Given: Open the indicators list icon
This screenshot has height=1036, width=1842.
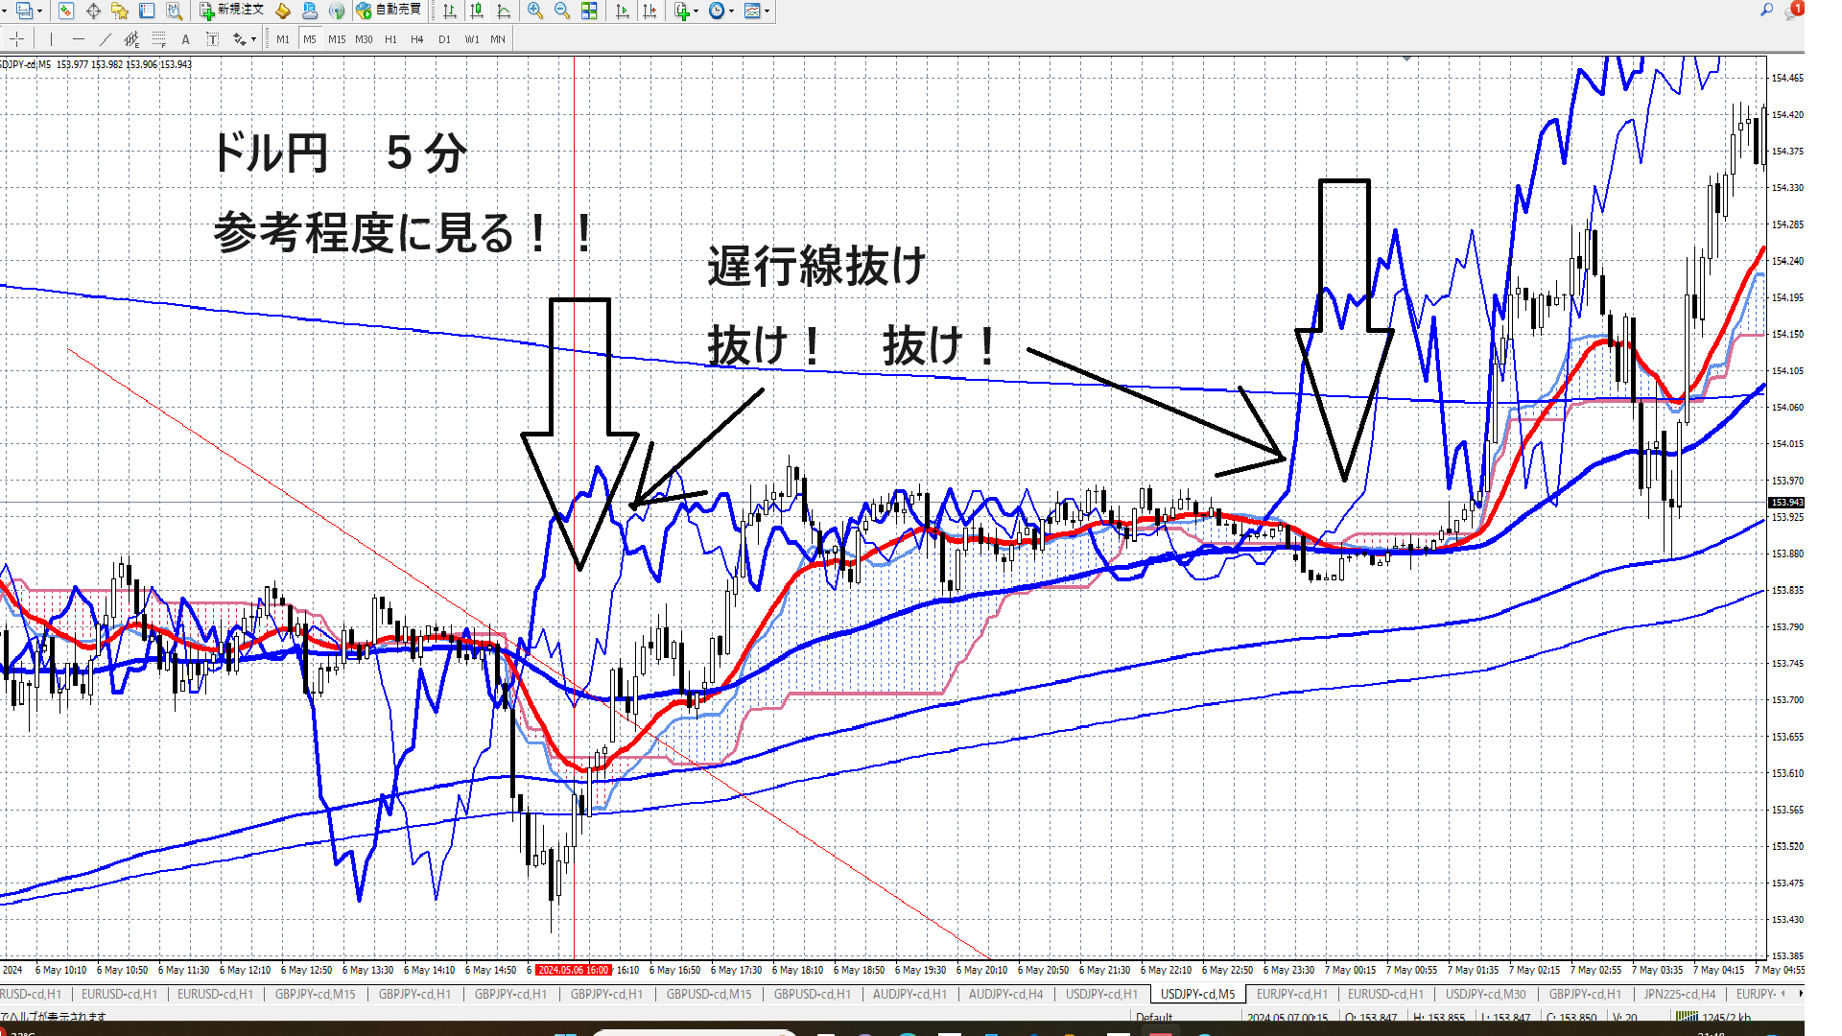Looking at the screenshot, I should tap(681, 11).
